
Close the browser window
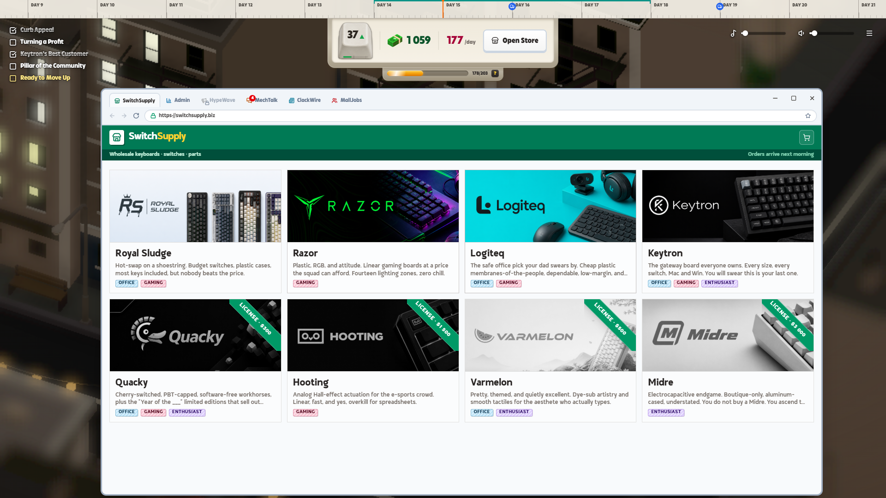pos(812,98)
